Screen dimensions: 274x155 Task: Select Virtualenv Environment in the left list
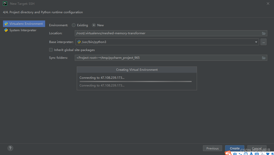coord(24,24)
